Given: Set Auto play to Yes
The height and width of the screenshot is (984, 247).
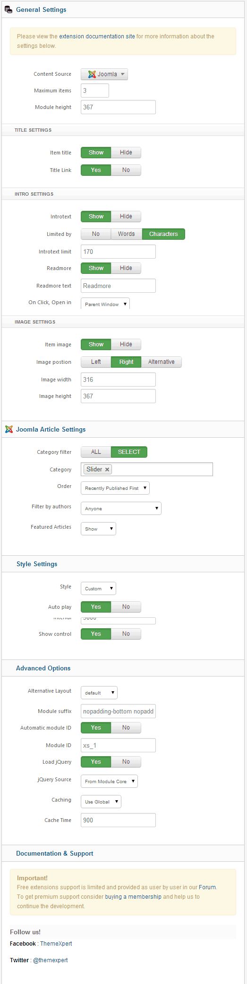Looking at the screenshot, I should coord(96,607).
